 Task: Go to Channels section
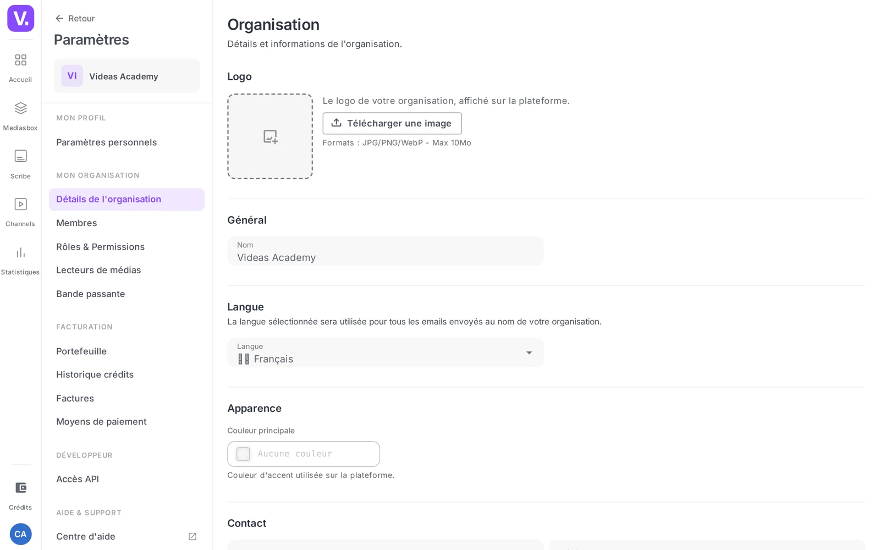pos(20,212)
